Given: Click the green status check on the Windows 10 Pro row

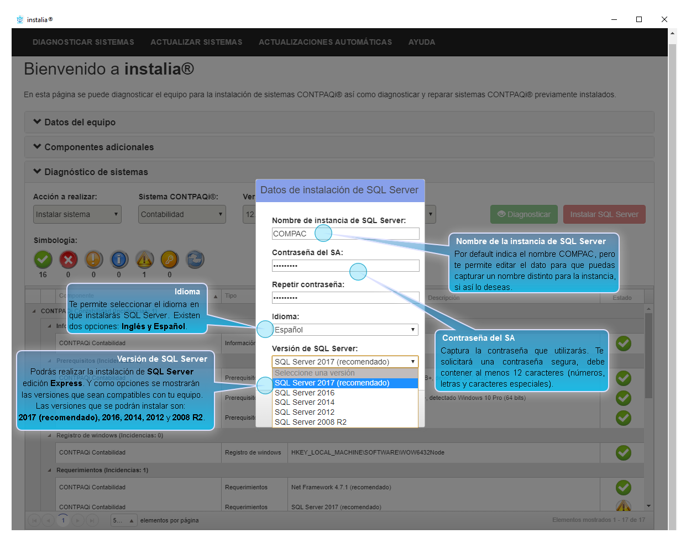Looking at the screenshot, I should click(624, 398).
